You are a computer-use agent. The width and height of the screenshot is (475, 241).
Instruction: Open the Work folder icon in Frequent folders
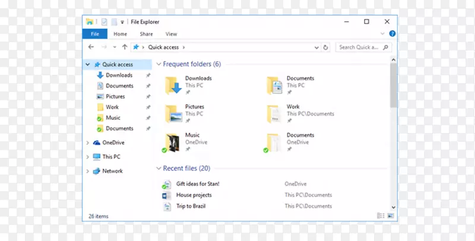point(274,114)
